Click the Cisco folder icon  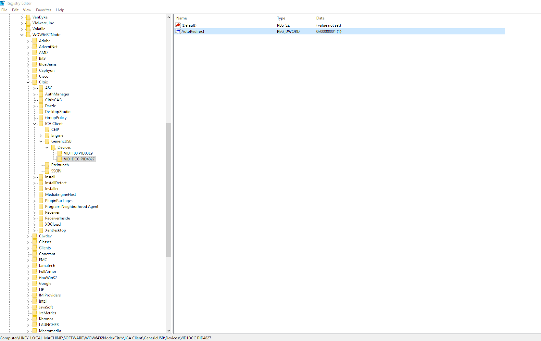(x=35, y=76)
